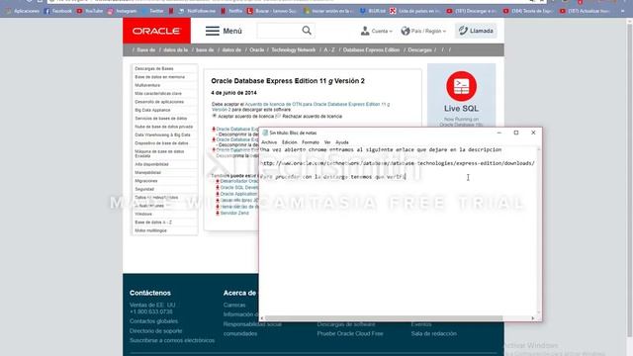
Task: Click the search magnifier icon
Action: pos(307,31)
